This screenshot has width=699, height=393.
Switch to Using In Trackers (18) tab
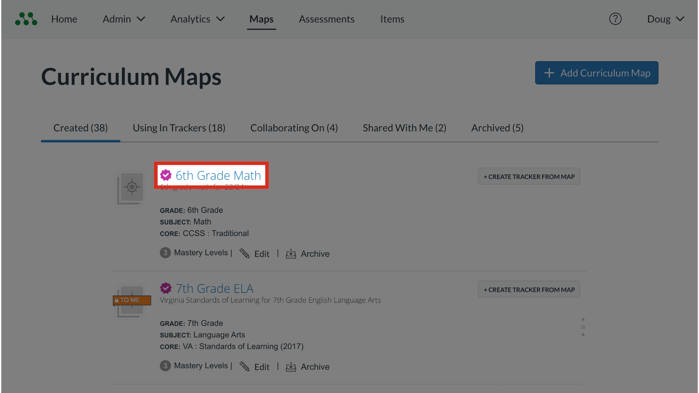point(179,128)
